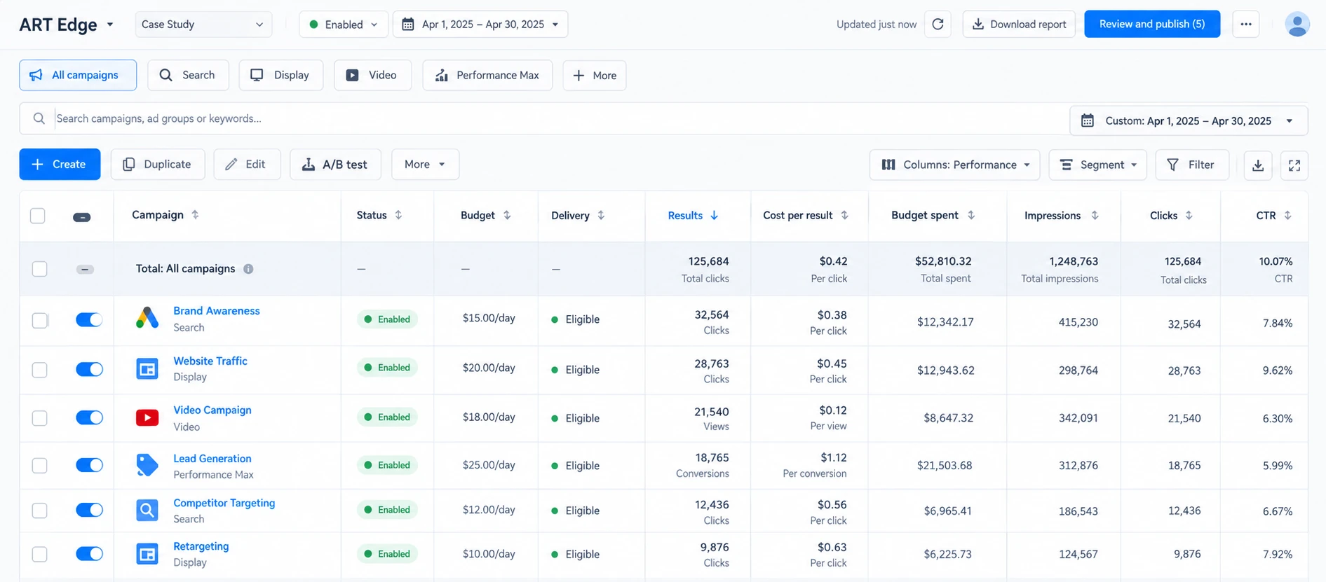Click the download table icon button

1258,165
